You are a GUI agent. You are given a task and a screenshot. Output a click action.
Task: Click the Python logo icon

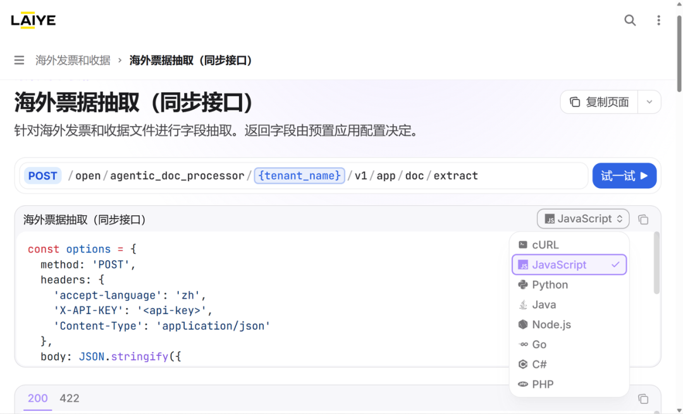point(523,285)
